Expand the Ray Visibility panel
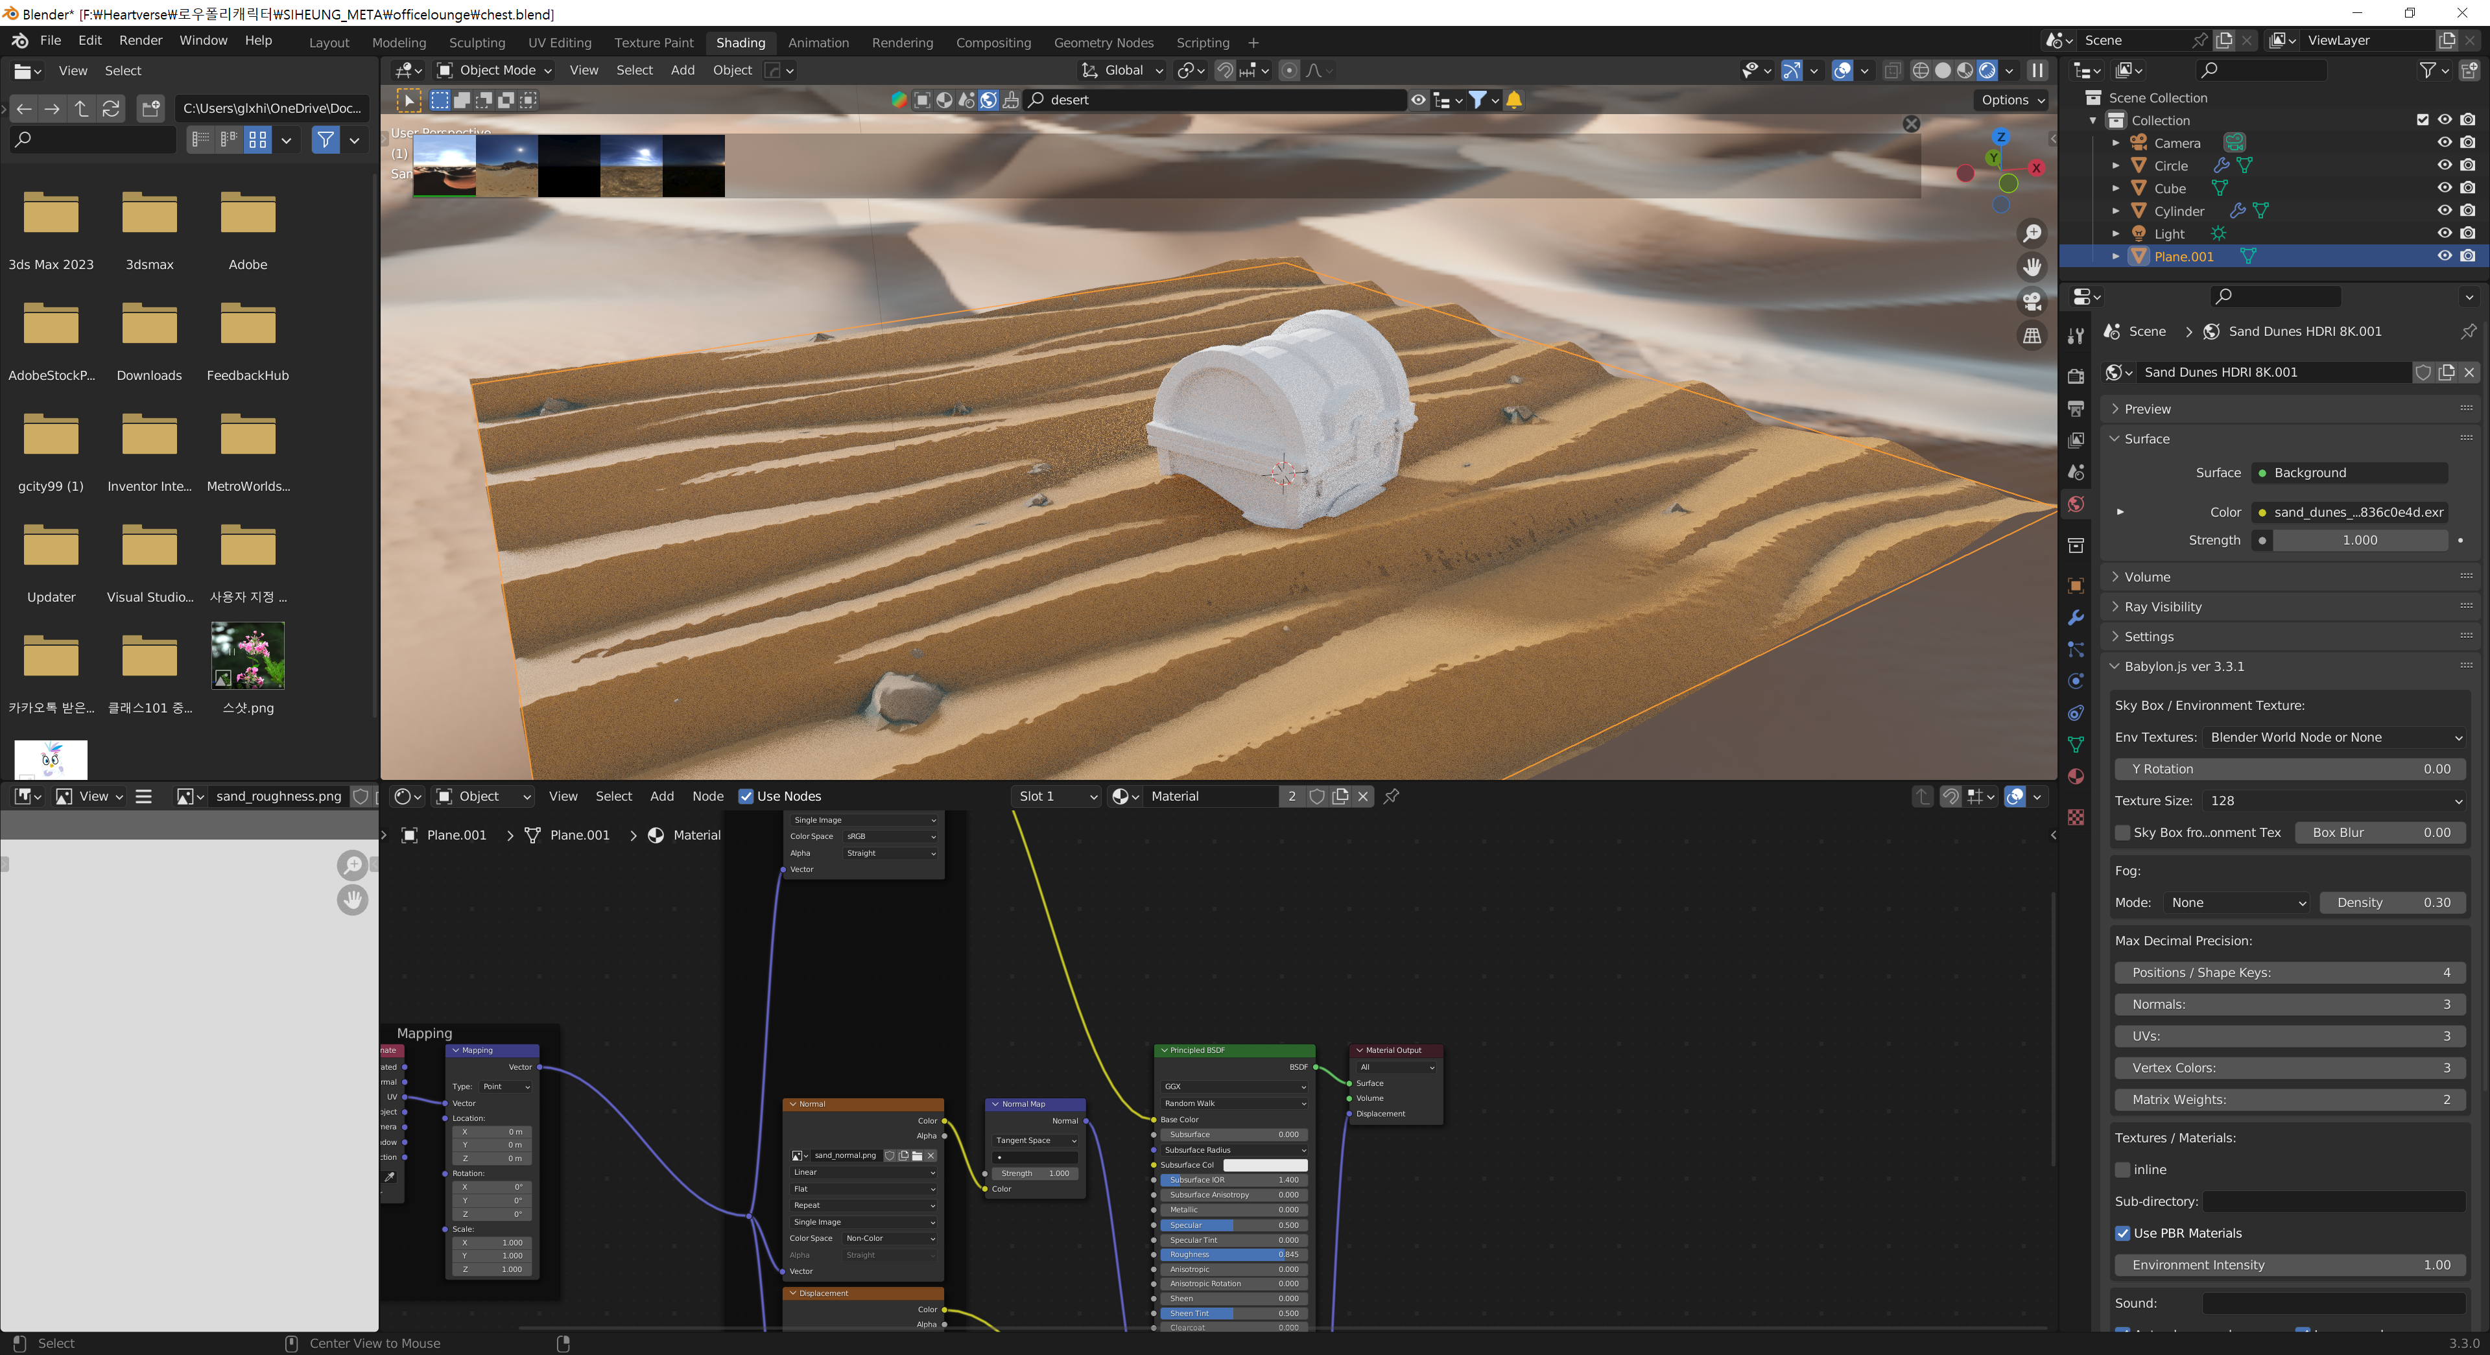Image resolution: width=2490 pixels, height=1355 pixels. (2163, 607)
